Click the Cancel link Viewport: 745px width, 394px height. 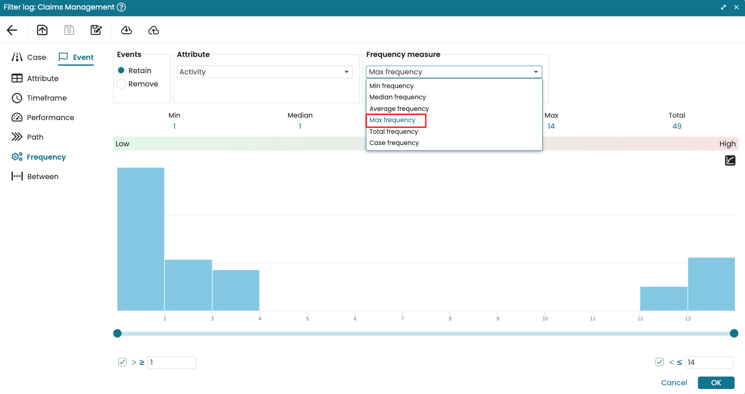tap(674, 383)
